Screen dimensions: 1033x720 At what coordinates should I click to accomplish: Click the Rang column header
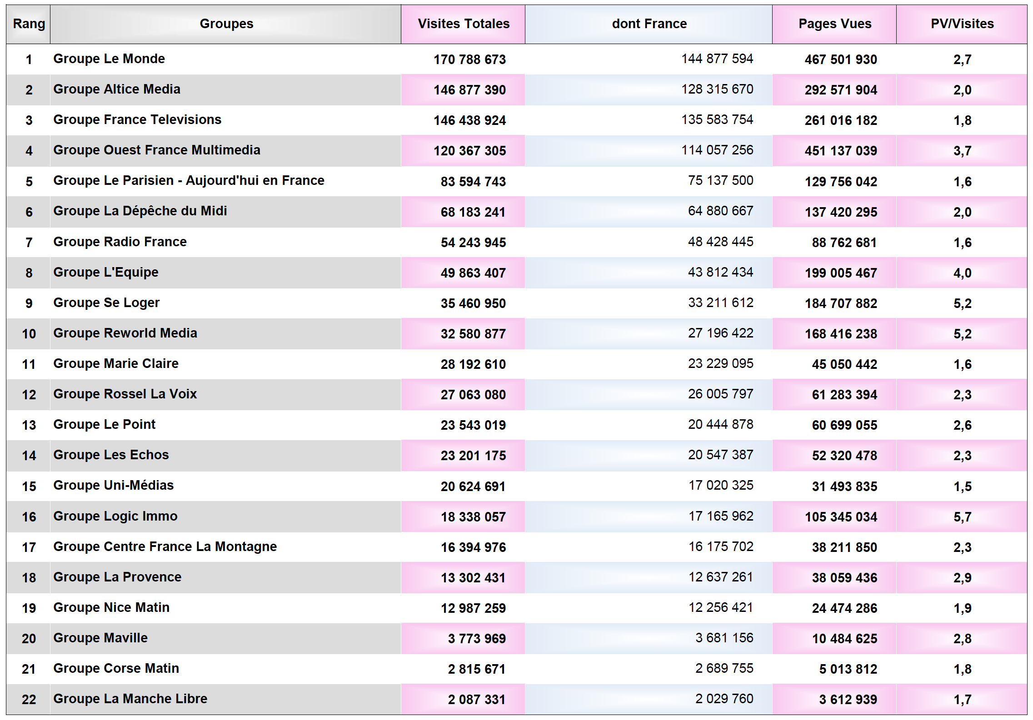coord(29,24)
